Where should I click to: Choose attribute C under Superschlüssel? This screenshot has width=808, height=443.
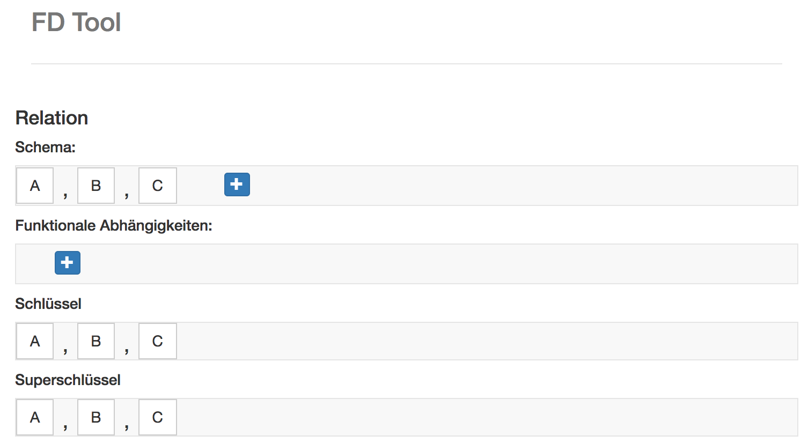157,417
